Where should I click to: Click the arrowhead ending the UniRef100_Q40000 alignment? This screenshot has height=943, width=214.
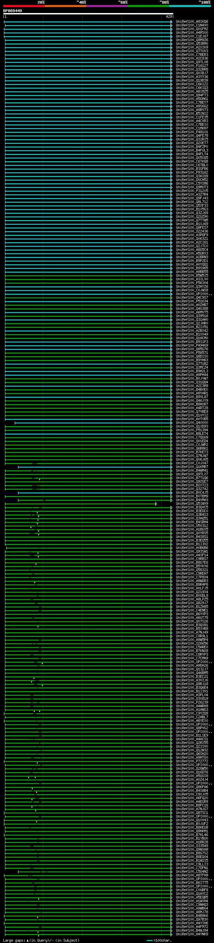coord(172,423)
